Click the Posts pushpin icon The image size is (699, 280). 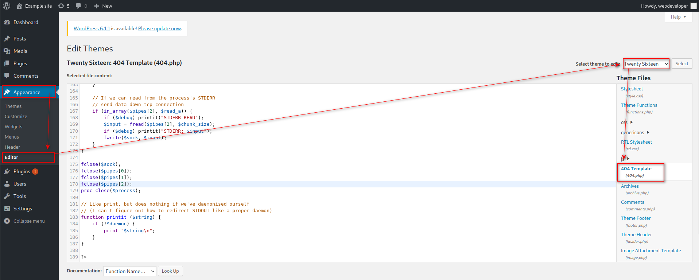[7, 39]
